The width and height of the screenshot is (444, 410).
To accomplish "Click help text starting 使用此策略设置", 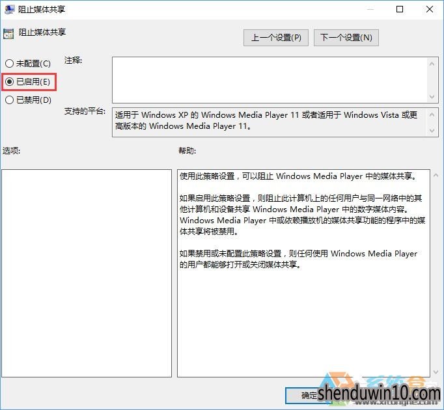I will [298, 176].
